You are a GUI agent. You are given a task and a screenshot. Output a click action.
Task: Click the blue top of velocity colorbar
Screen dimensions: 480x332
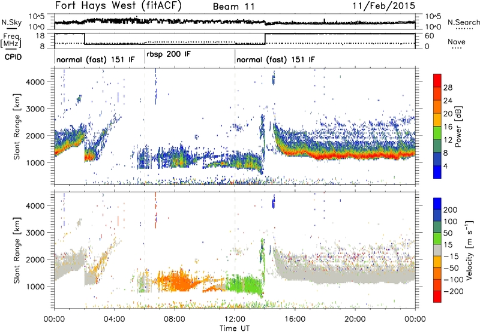click(437, 203)
